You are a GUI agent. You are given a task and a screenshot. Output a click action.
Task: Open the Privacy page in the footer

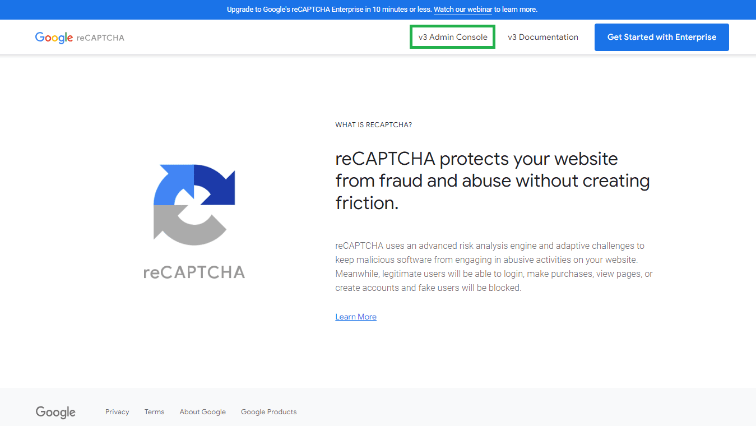point(117,411)
